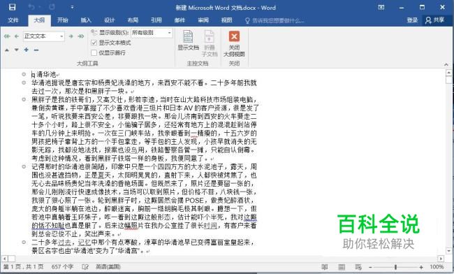Click the word count 657 个字

[x=62, y=267]
